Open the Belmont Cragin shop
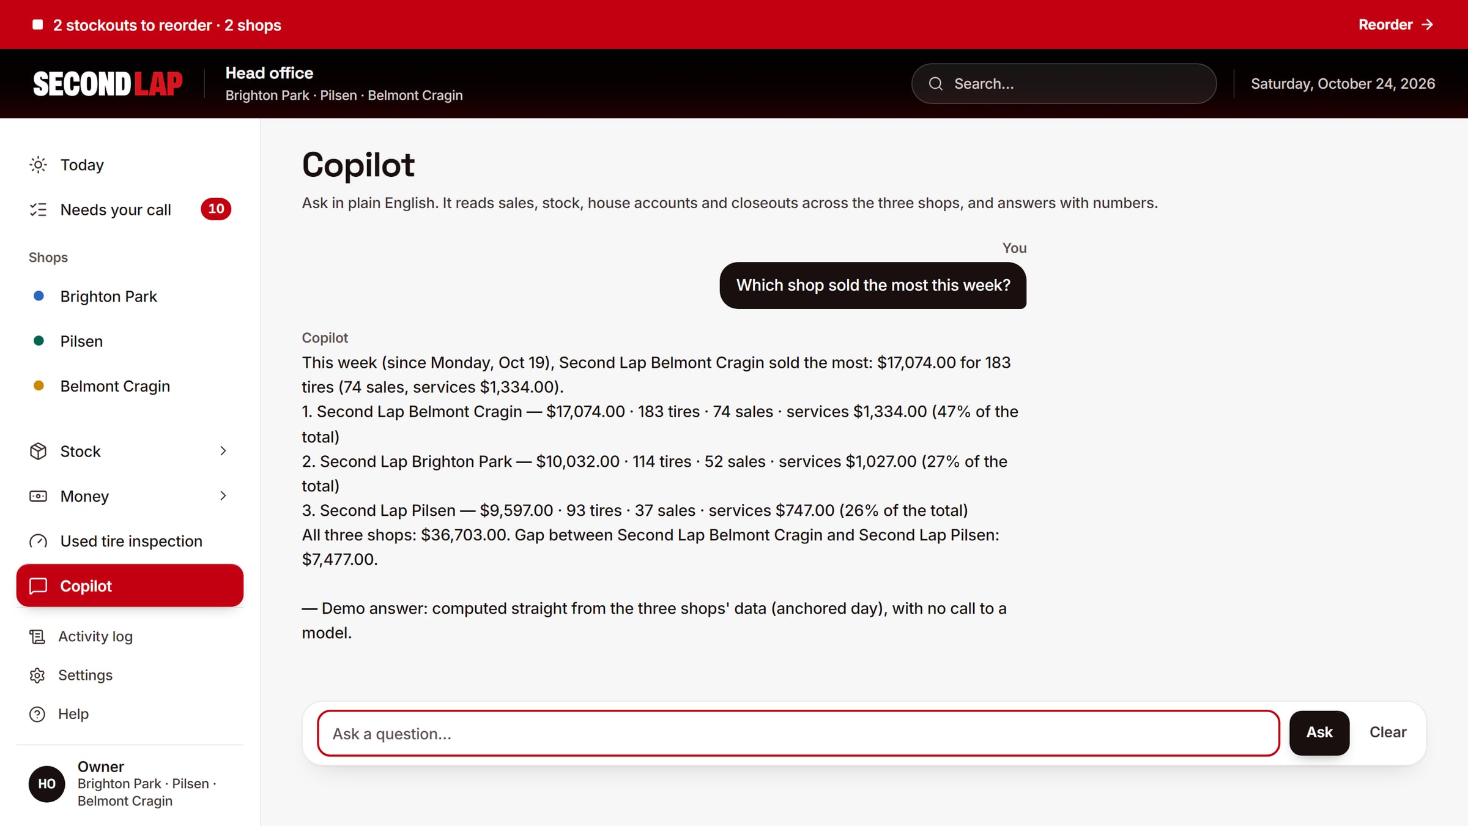This screenshot has width=1468, height=826. [130, 386]
